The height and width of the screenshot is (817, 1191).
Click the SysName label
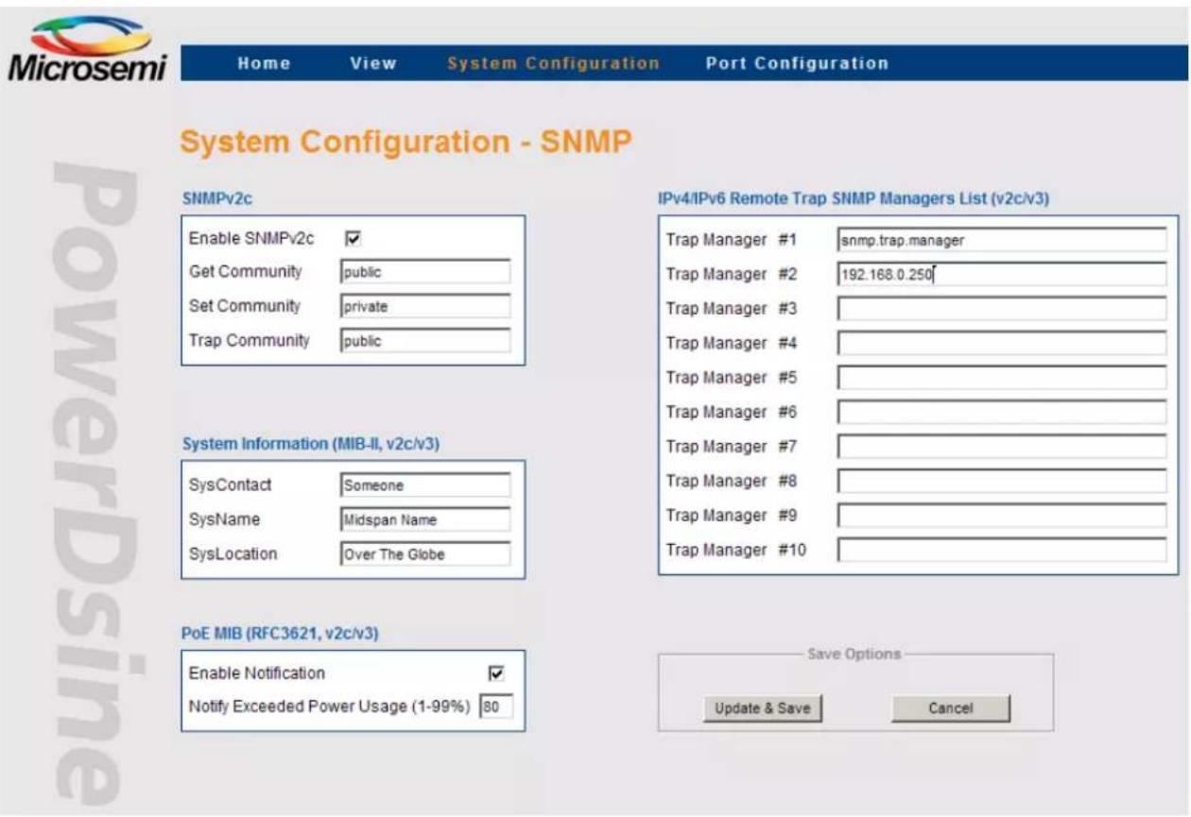pos(225,519)
